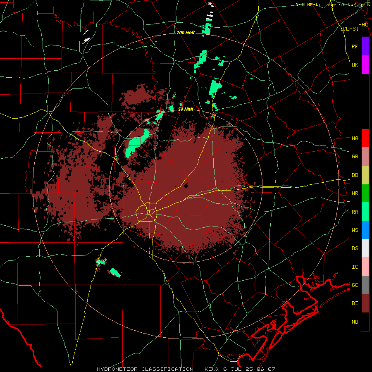372x372 pixels.
Task: Click the ND legend label
Action: [x=355, y=322]
